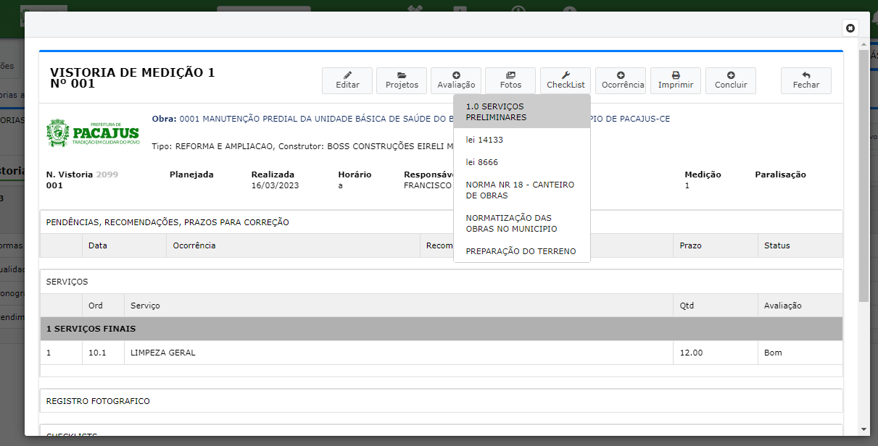Close the modal with the top-right X
This screenshot has height=446, width=878.
(x=850, y=28)
